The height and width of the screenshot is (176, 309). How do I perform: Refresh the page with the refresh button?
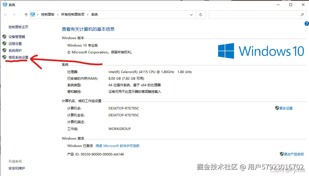tap(201, 15)
